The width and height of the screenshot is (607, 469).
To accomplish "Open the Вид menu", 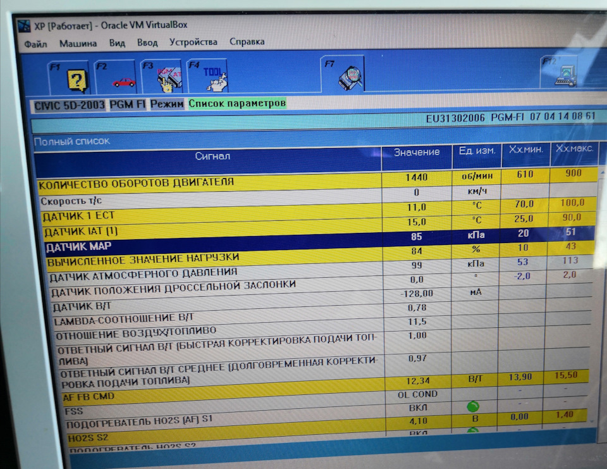I will click(x=117, y=42).
